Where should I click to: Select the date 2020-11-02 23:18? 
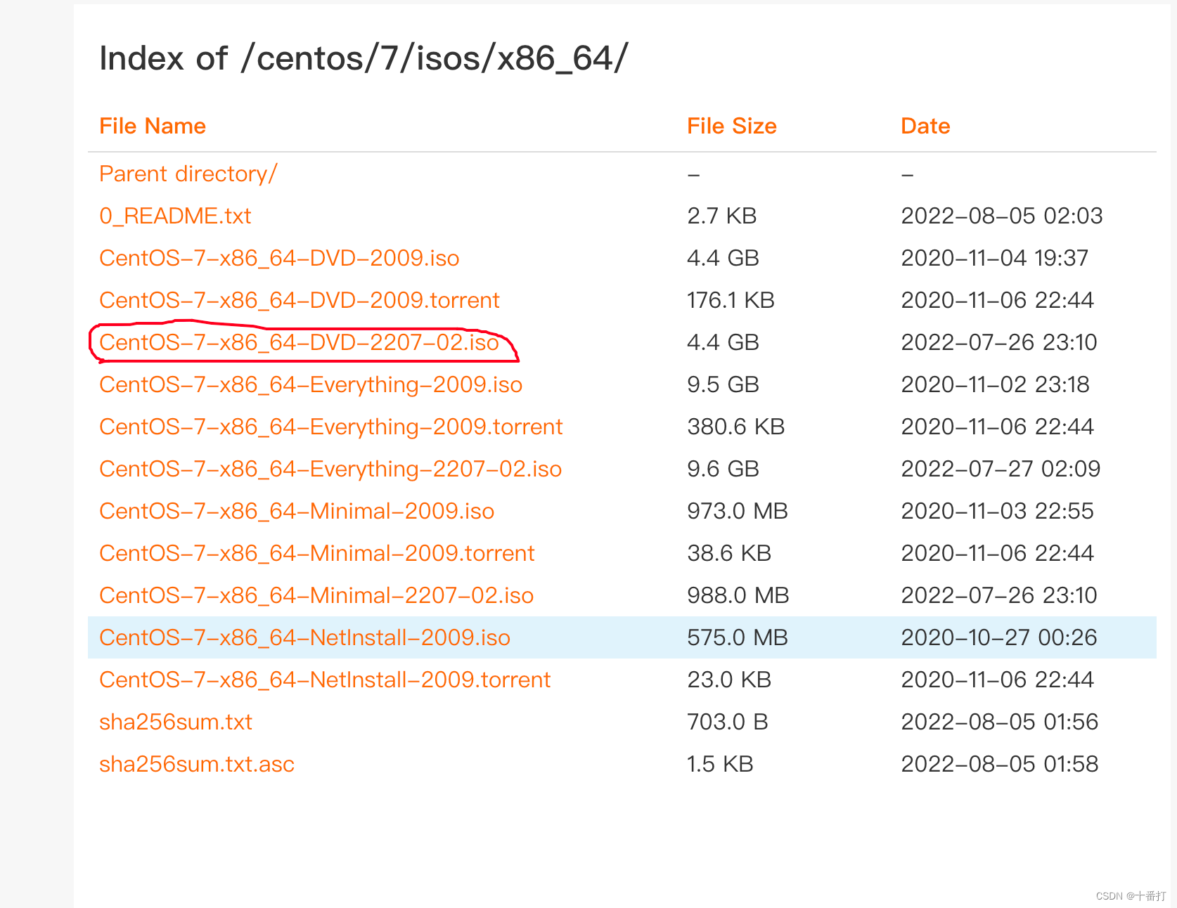tap(995, 384)
